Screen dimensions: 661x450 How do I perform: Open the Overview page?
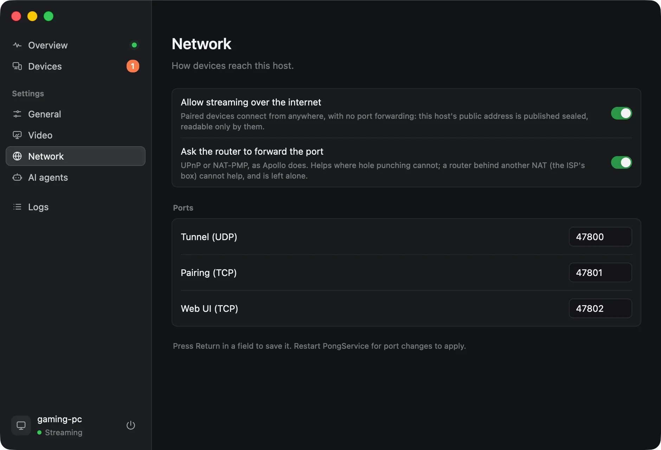(76, 45)
